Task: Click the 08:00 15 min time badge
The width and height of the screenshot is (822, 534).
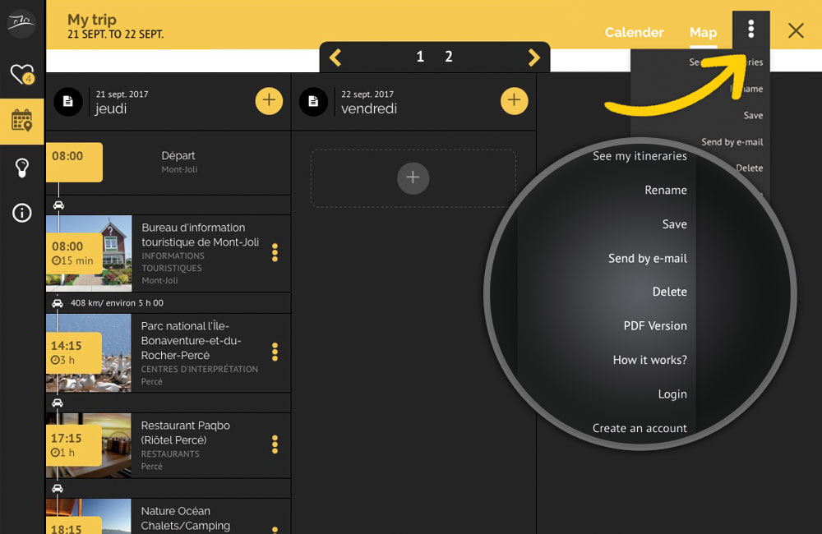Action: click(x=75, y=253)
